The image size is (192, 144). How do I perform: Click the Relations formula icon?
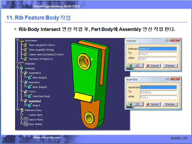pos(22,63)
